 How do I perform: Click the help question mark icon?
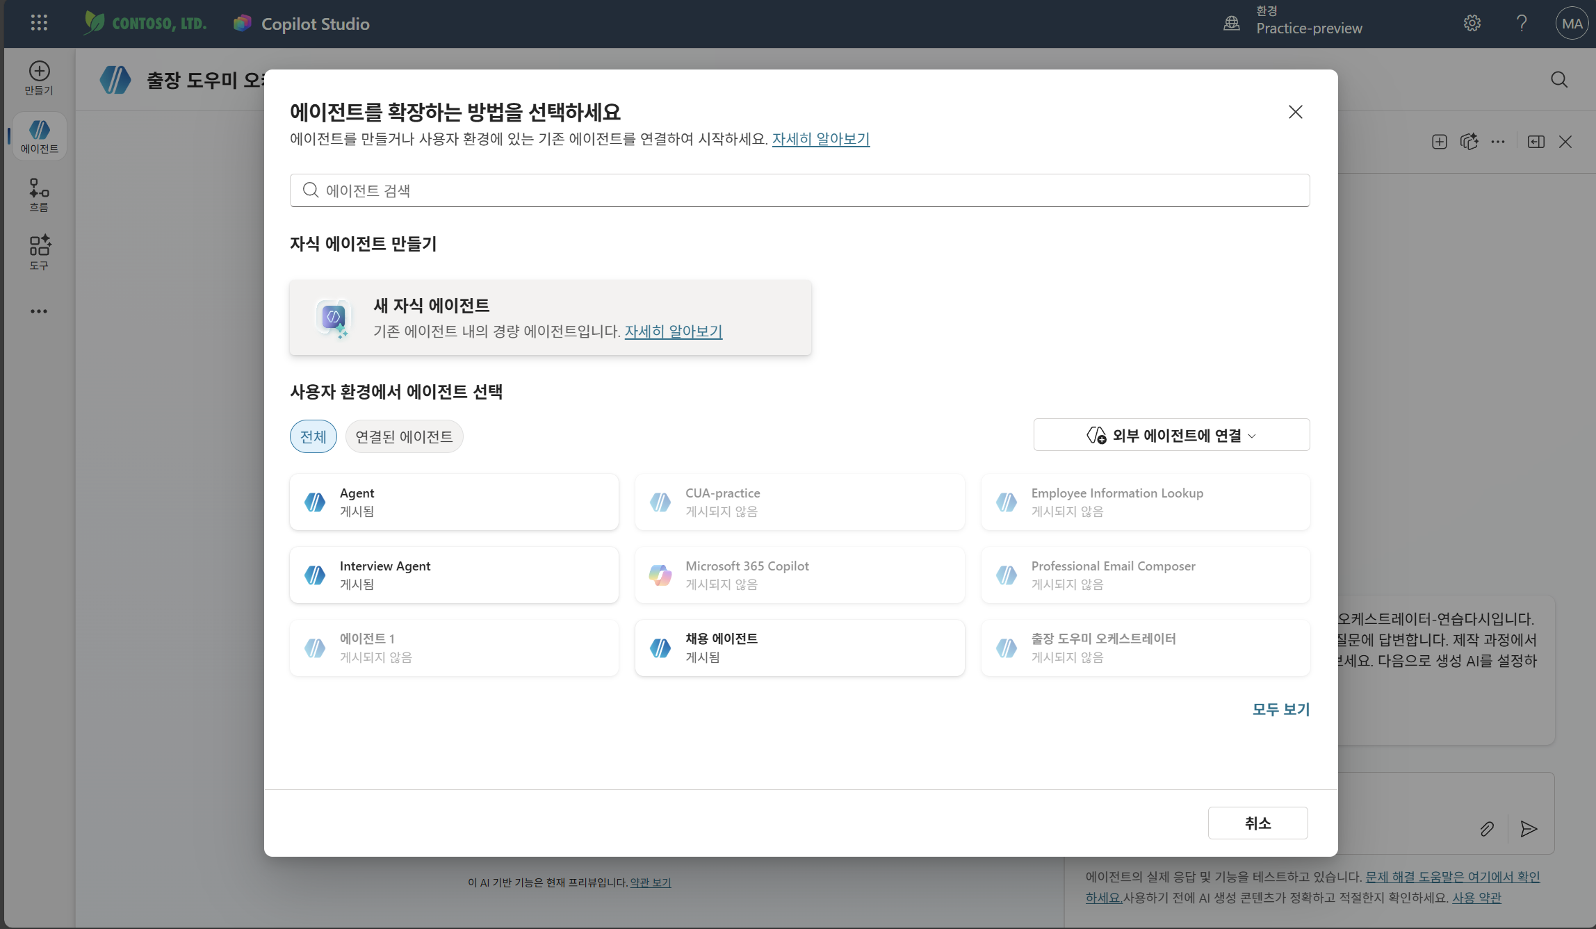(1522, 23)
